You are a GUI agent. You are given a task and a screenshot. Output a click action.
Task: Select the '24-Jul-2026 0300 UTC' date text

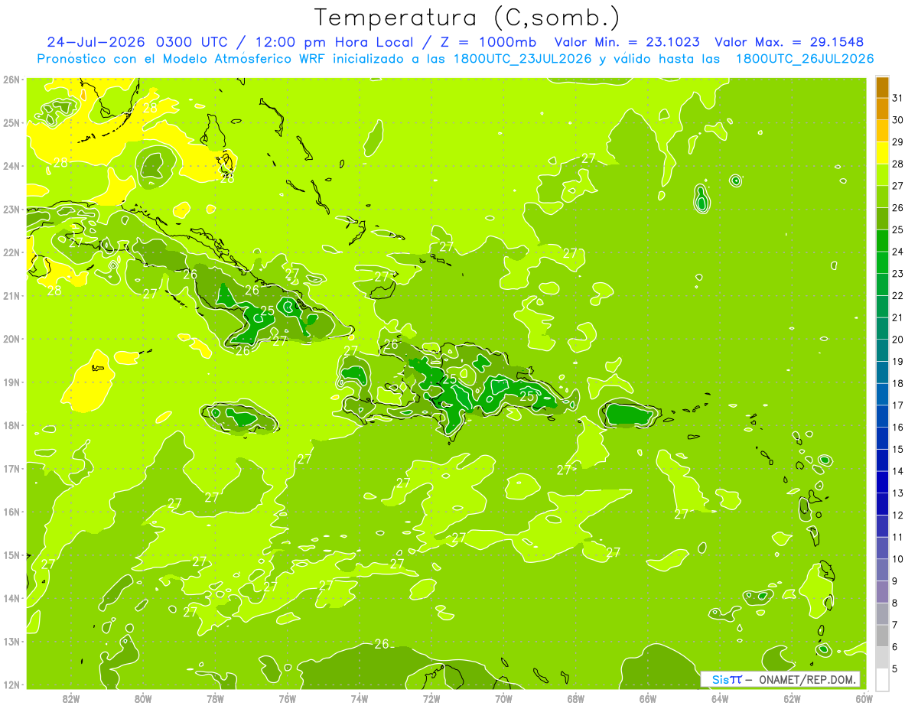tap(136, 42)
